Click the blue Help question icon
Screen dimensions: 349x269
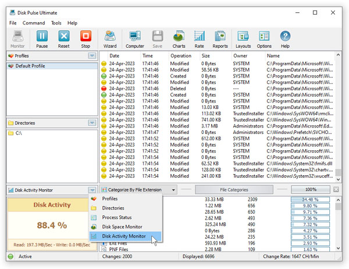coord(285,36)
